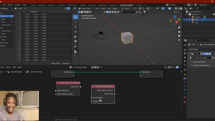Pin the Geometry Nodes node tree

101,67
